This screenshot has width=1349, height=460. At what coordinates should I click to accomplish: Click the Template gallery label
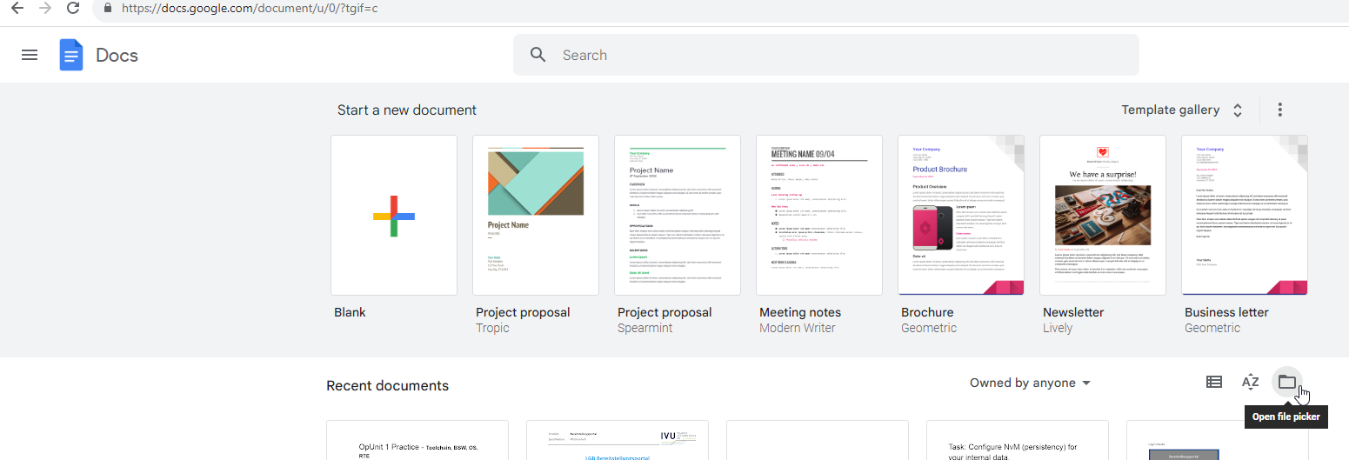click(x=1171, y=110)
